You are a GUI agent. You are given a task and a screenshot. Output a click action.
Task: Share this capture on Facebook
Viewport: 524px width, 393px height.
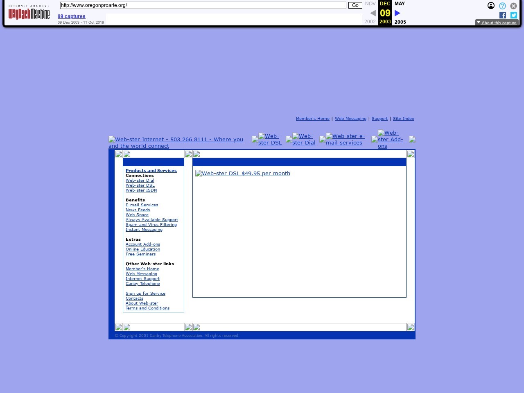tap(502, 15)
